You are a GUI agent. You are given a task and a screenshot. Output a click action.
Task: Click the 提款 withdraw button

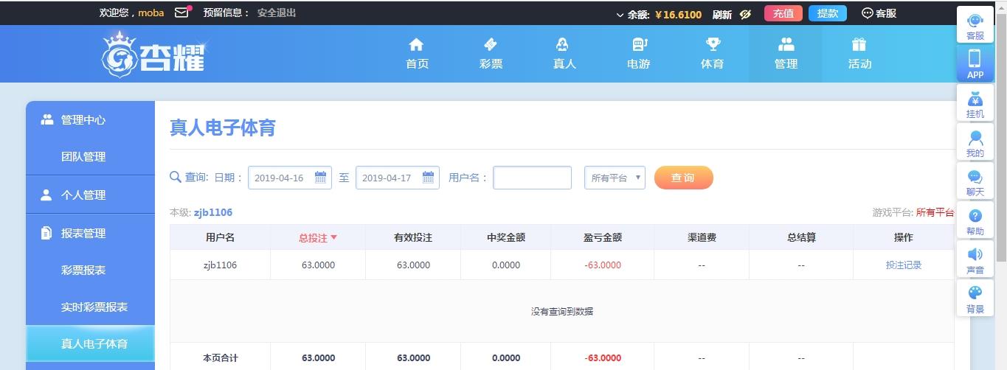[x=828, y=13]
